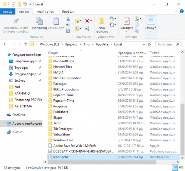Click the Edit icon in Άνοιγμα group
The image size is (185, 171).
(x=137, y=25)
